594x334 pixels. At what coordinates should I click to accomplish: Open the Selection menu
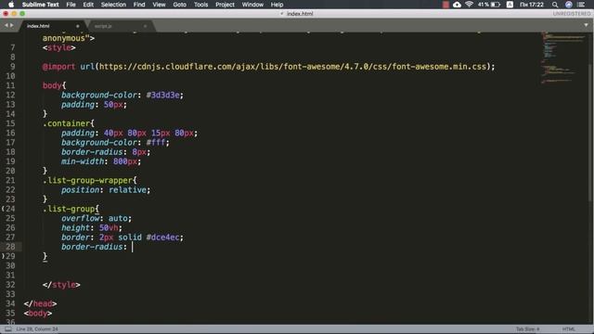(x=113, y=5)
